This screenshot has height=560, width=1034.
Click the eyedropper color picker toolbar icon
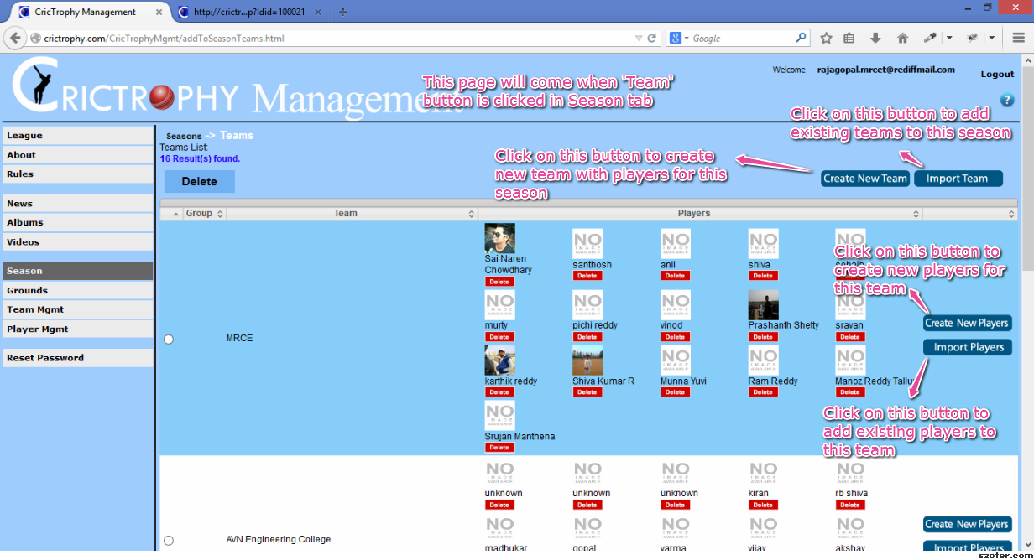[930, 39]
